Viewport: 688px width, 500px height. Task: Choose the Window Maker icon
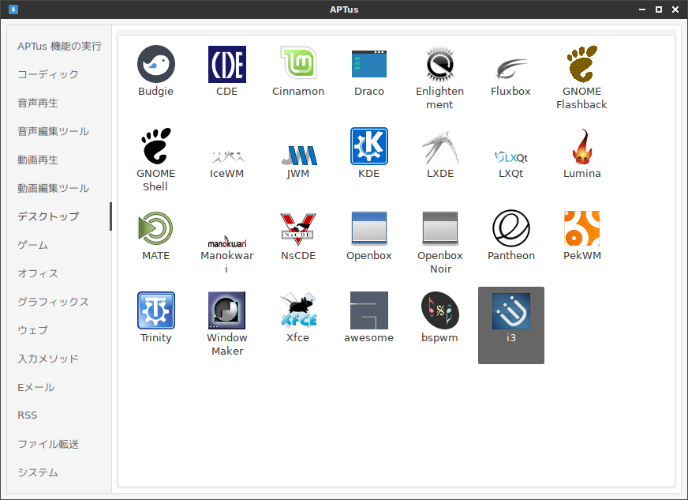[x=227, y=310]
